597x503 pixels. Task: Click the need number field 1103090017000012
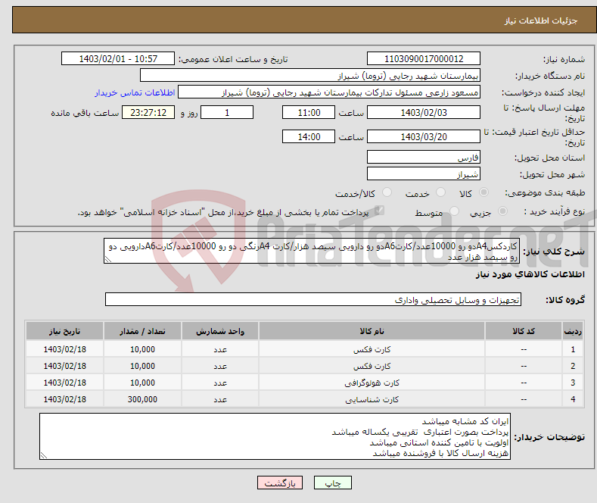(424, 58)
